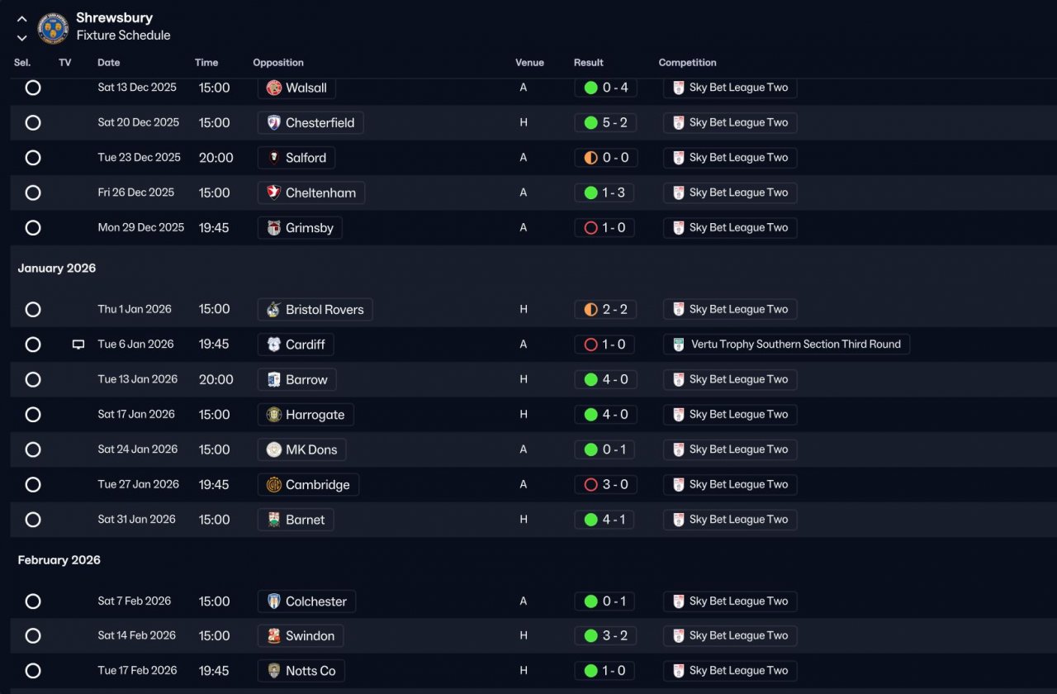Click the Cardiff club badge icon

274,345
